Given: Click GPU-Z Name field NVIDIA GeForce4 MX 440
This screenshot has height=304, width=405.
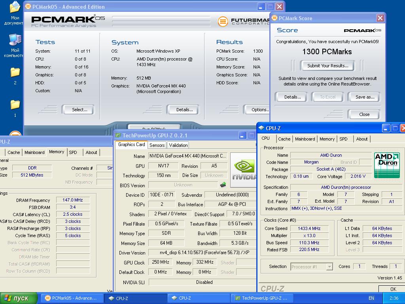Looking at the screenshot, I should pos(188,156).
